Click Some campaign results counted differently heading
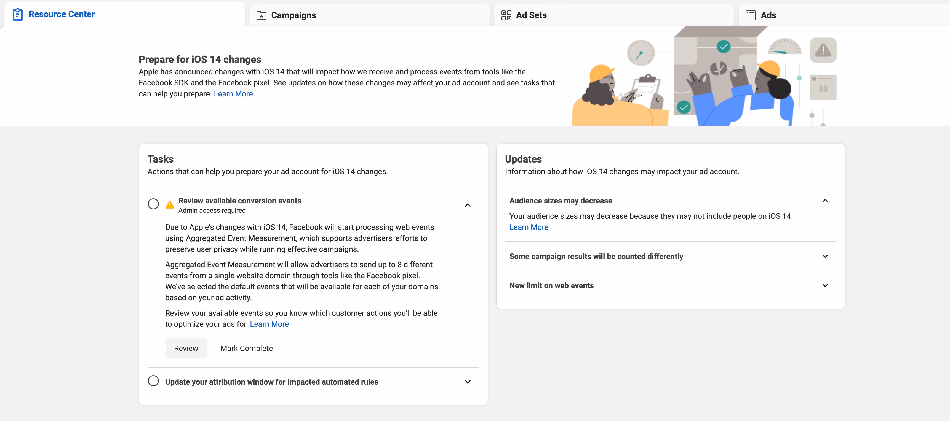 [x=596, y=256]
